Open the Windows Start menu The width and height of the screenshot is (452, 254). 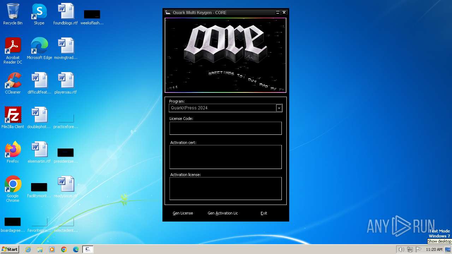(x=10, y=249)
